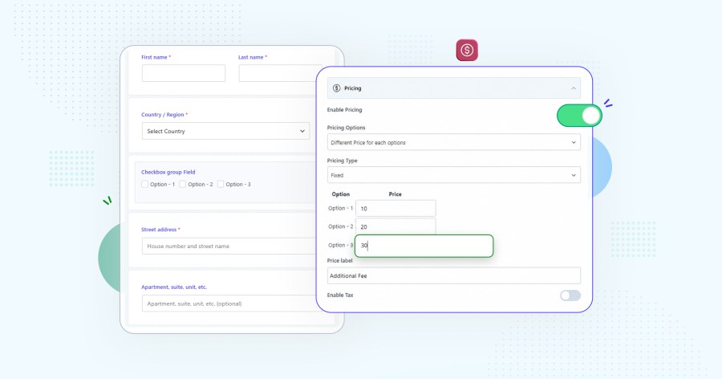Viewport: 722px width, 379px height.
Task: Check the Option - 3 checkbox
Action: 221,184
